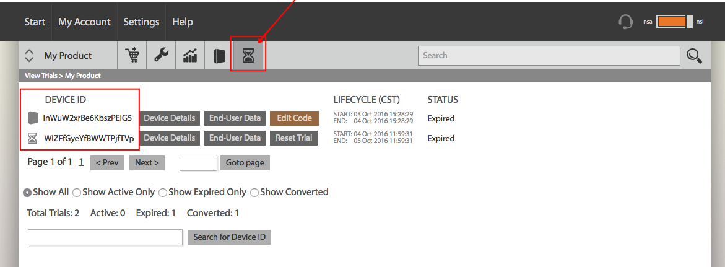Screen dimensions: 725x267
Task: Open the Settings menu
Action: [142, 22]
